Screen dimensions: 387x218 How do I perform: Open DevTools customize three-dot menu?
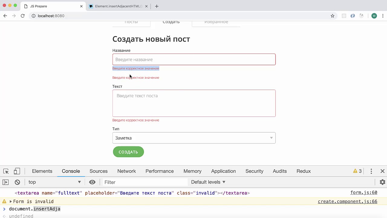371,171
